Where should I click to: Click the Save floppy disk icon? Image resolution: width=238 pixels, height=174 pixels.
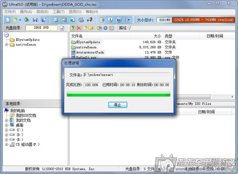[35, 20]
